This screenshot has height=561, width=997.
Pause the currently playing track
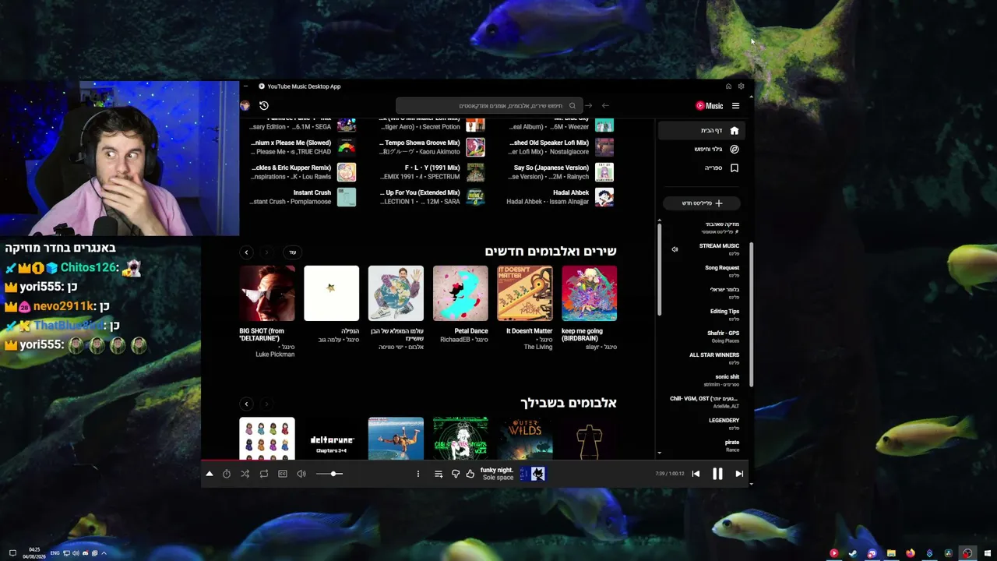tap(717, 474)
